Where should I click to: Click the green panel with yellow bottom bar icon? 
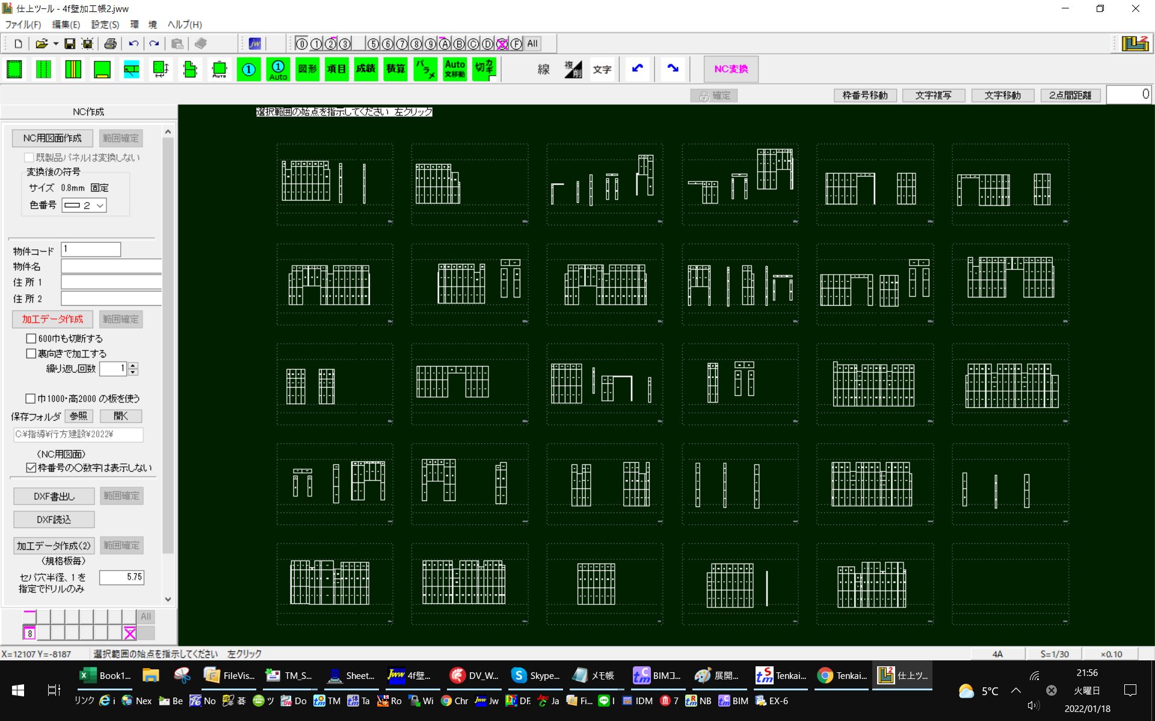pyautogui.click(x=102, y=69)
